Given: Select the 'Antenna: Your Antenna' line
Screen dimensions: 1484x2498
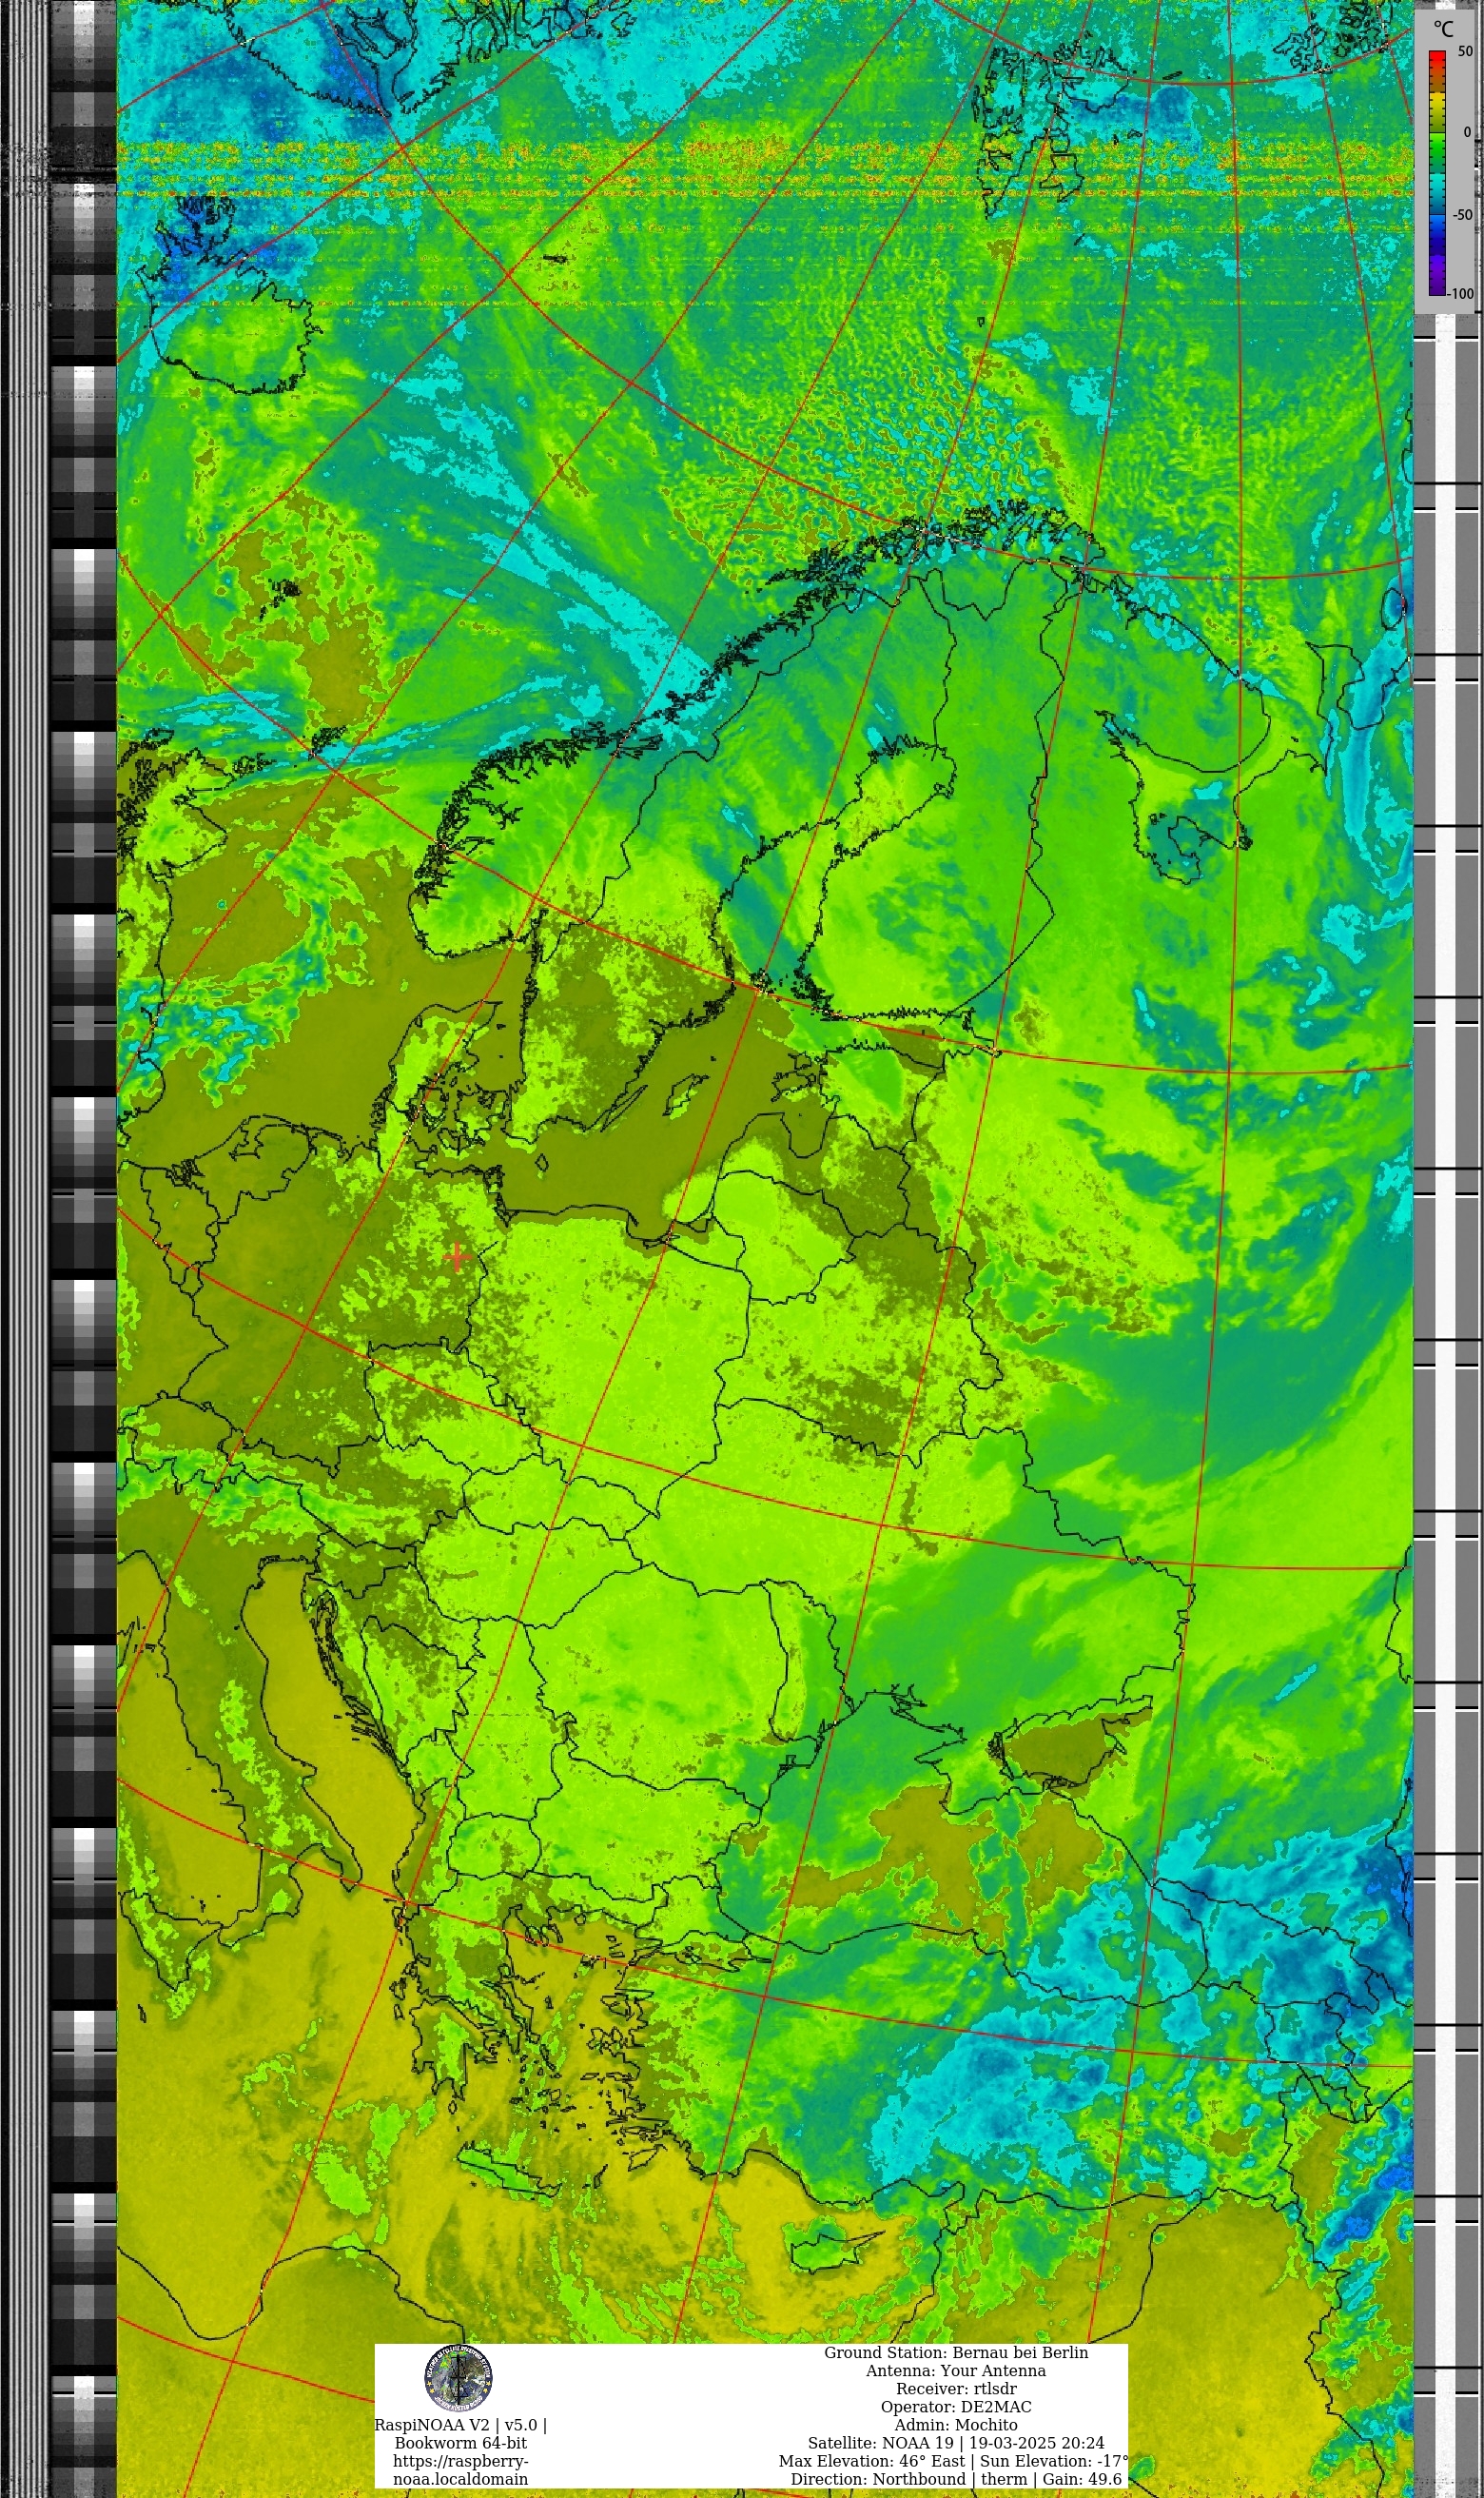Looking at the screenshot, I should [955, 2370].
